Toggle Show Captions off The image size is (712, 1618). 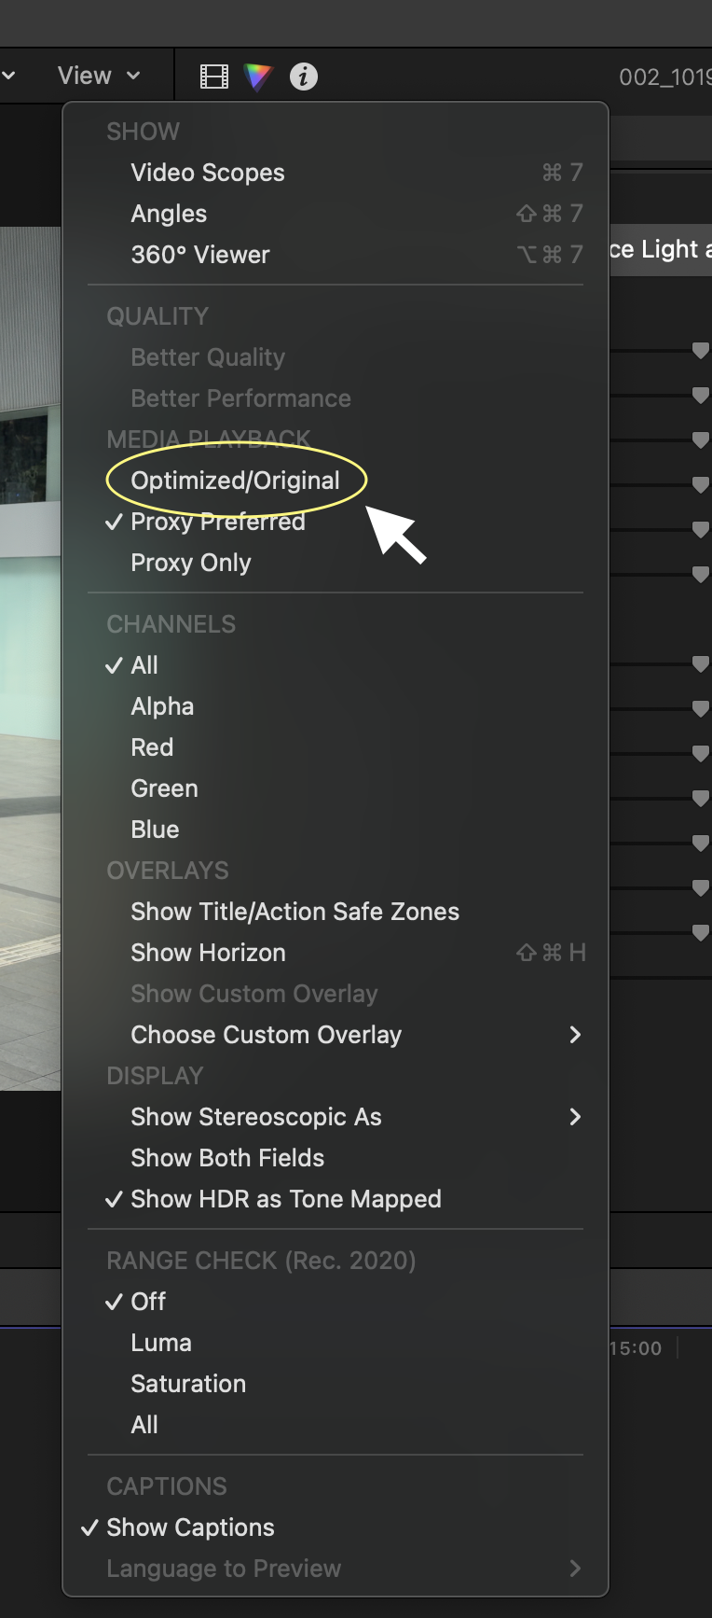point(190,1527)
